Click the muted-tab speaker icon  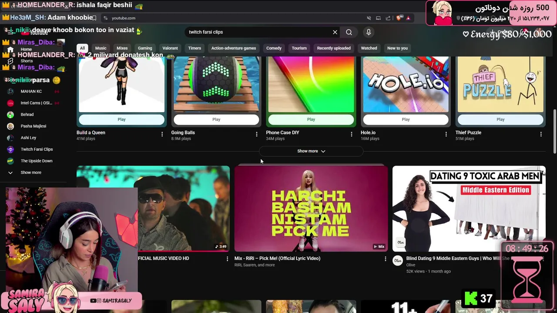[x=369, y=18]
